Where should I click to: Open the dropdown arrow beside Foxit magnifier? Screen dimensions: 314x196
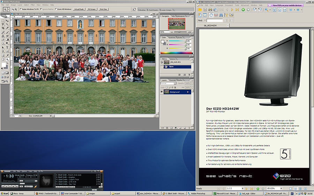click(x=270, y=10)
